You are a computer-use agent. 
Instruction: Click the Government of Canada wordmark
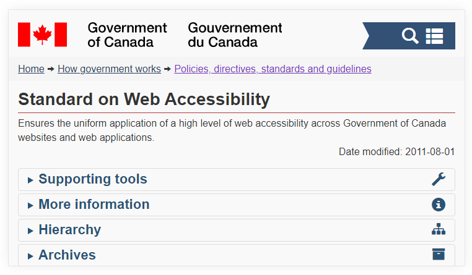pyautogui.click(x=127, y=35)
